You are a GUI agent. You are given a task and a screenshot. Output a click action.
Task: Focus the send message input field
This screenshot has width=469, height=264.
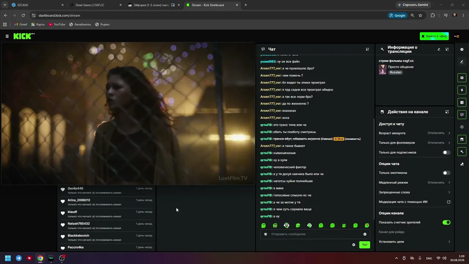pyautogui.click(x=315, y=234)
